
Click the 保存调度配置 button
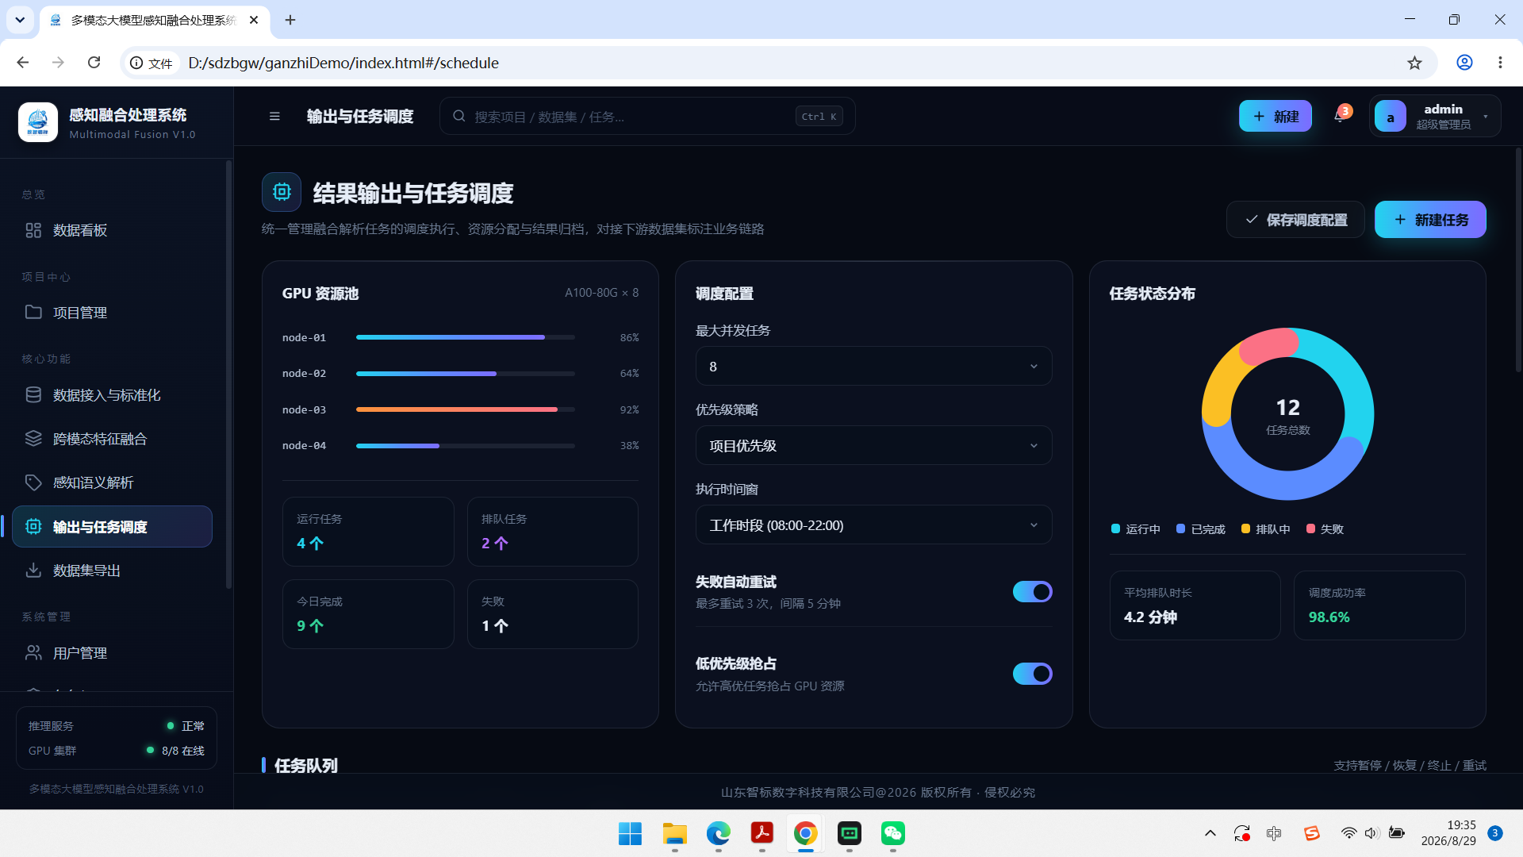[1295, 220]
